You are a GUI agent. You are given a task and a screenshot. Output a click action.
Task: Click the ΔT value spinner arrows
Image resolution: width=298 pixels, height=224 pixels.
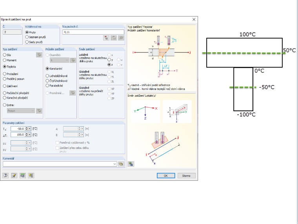coord(27,135)
